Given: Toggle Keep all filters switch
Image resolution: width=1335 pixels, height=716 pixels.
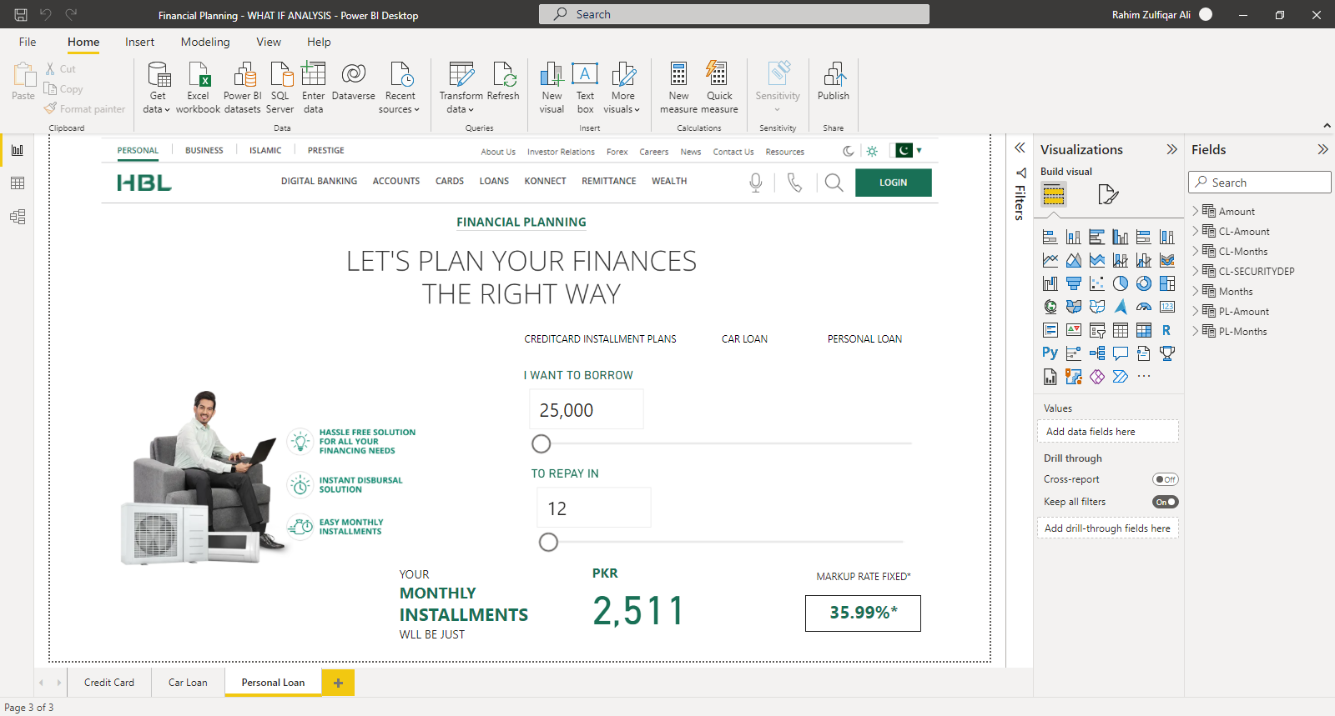Looking at the screenshot, I should [x=1166, y=502].
